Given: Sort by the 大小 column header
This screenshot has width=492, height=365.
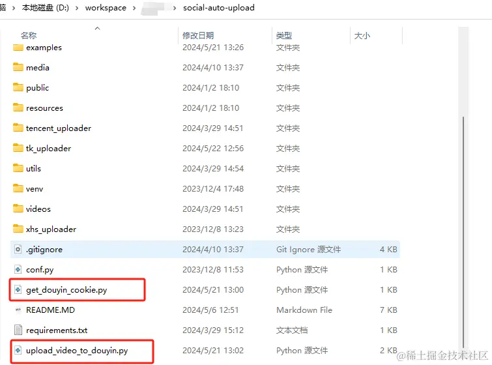Looking at the screenshot, I should point(362,35).
